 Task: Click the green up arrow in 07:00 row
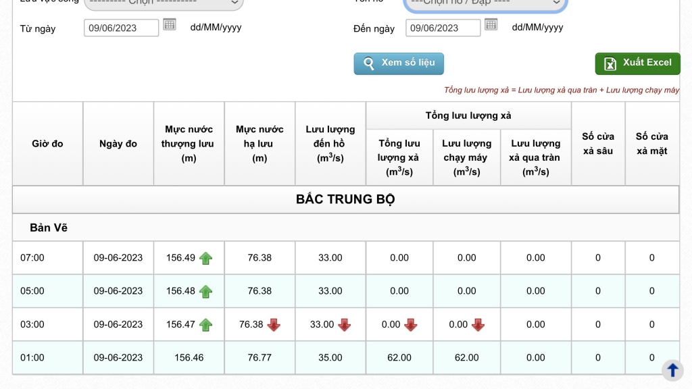click(206, 258)
